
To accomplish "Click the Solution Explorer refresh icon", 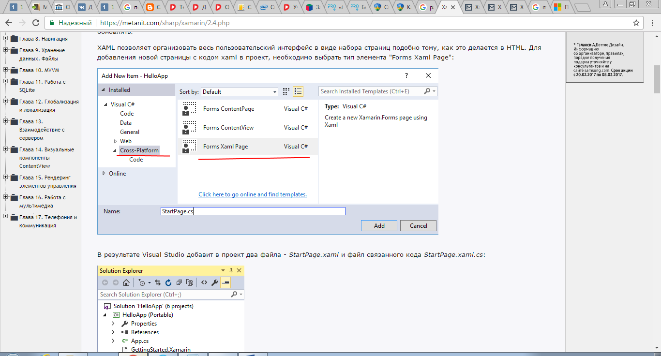I will pos(168,282).
